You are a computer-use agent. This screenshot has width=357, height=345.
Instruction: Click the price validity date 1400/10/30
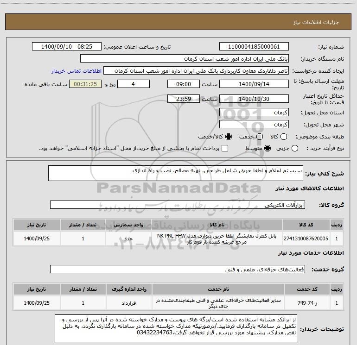click(254, 99)
